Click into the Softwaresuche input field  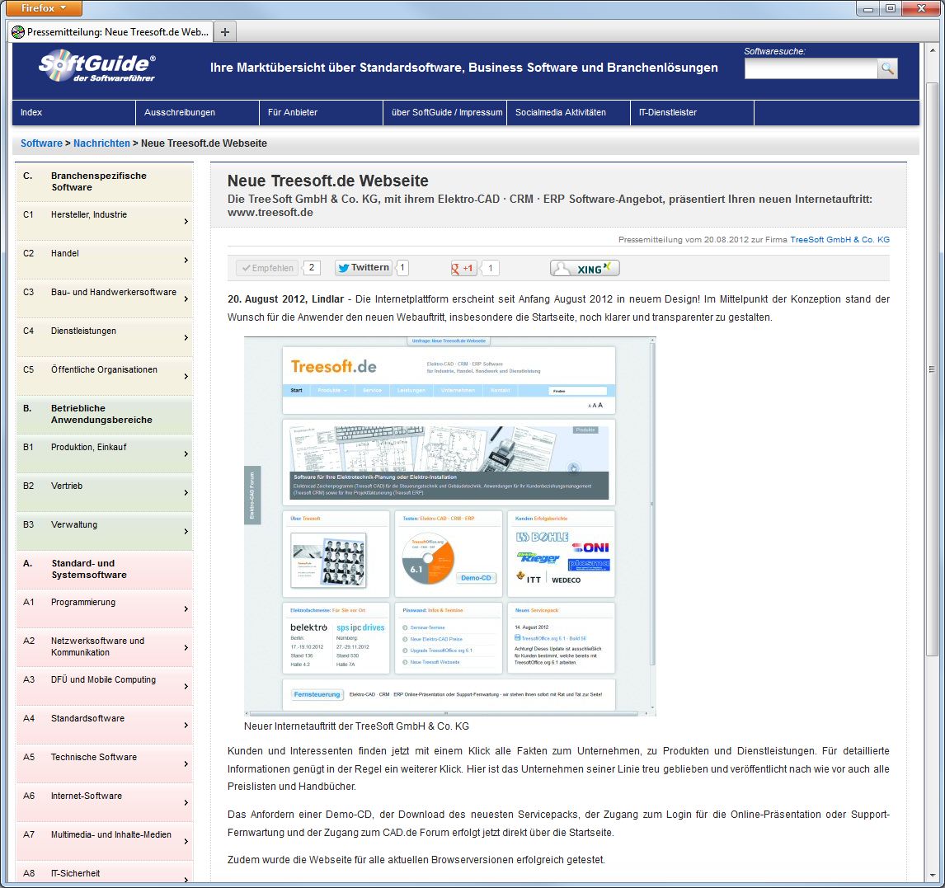point(810,69)
